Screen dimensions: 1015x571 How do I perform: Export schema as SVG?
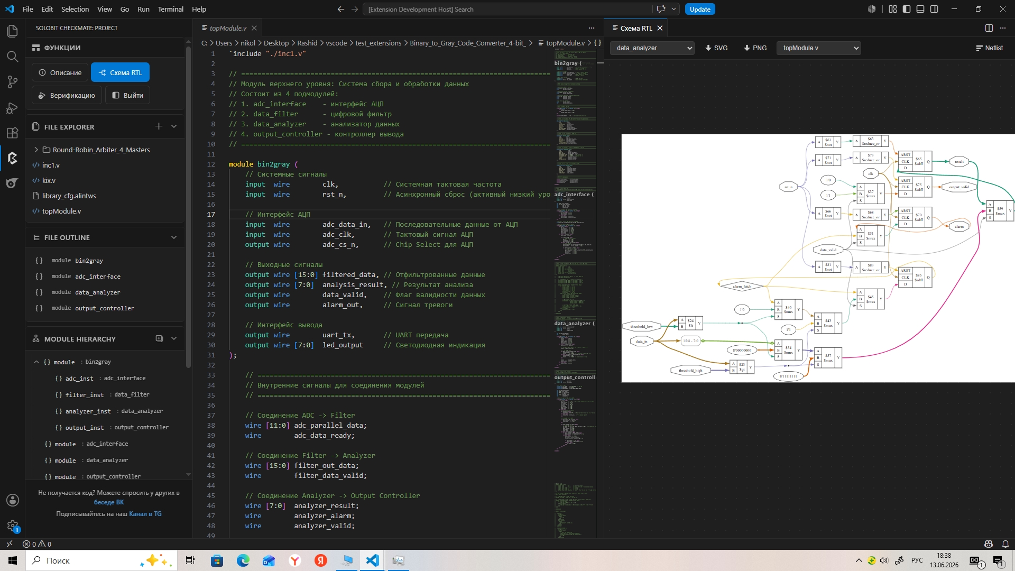point(716,48)
